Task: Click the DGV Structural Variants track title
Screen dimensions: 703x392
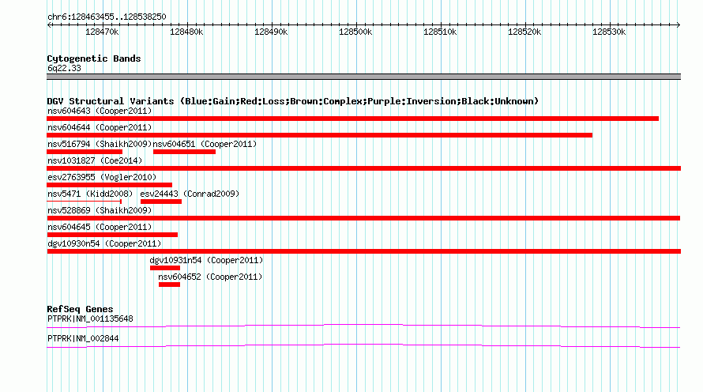Action: (293, 101)
